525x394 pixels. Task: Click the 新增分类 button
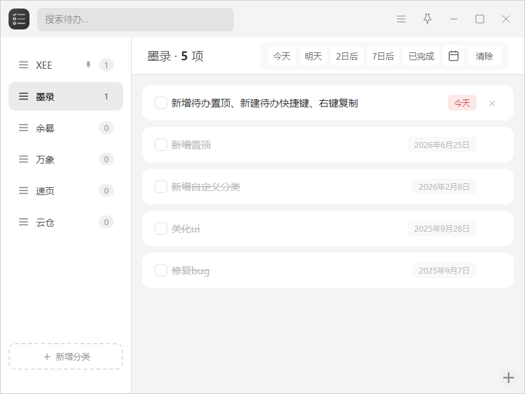click(65, 357)
